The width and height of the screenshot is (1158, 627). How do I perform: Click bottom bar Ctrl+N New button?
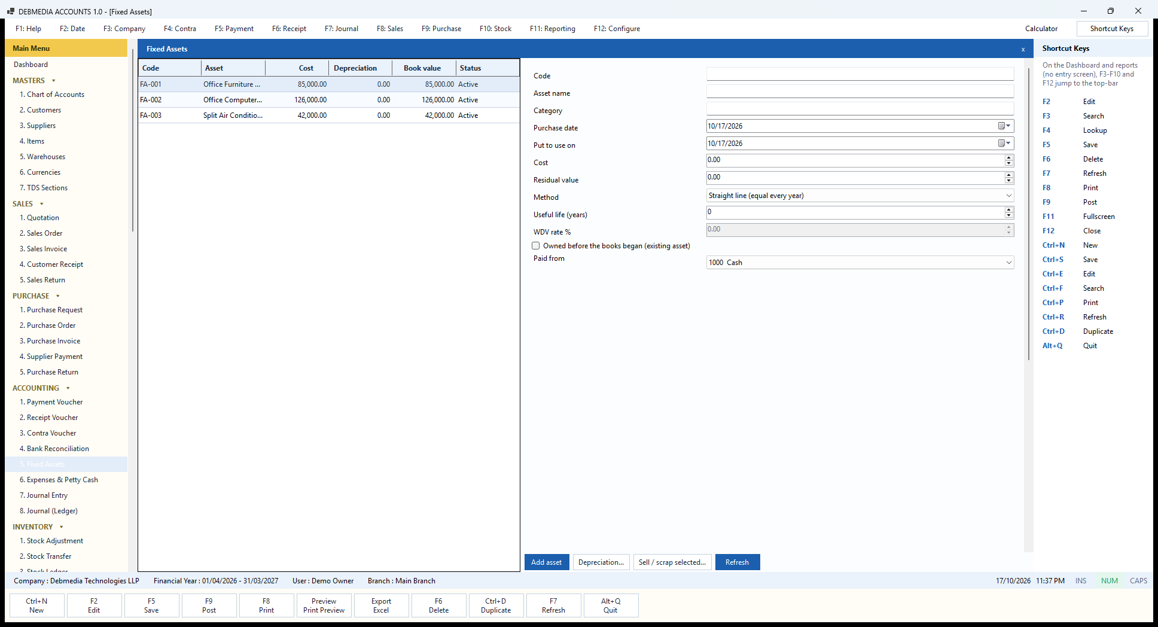[36, 605]
